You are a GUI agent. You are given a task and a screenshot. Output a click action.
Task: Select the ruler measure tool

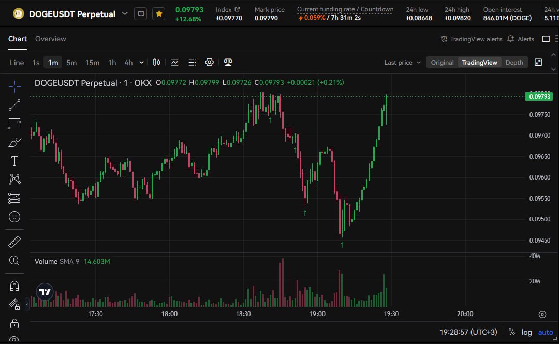(x=14, y=242)
